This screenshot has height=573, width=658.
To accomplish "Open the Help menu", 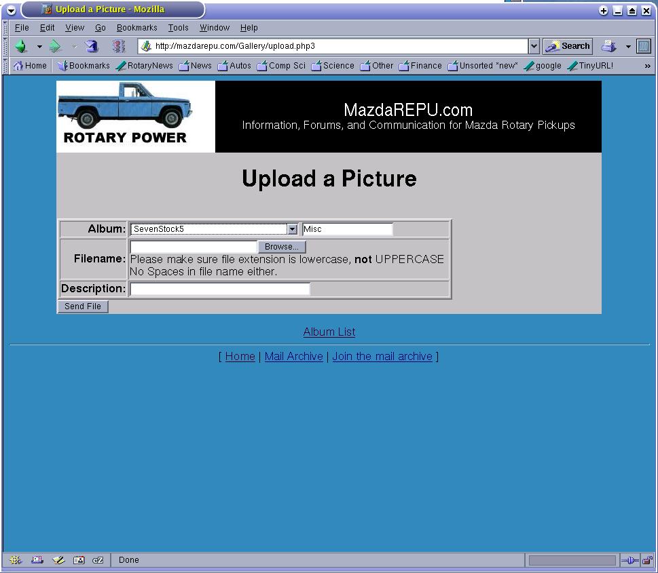I will click(x=249, y=28).
